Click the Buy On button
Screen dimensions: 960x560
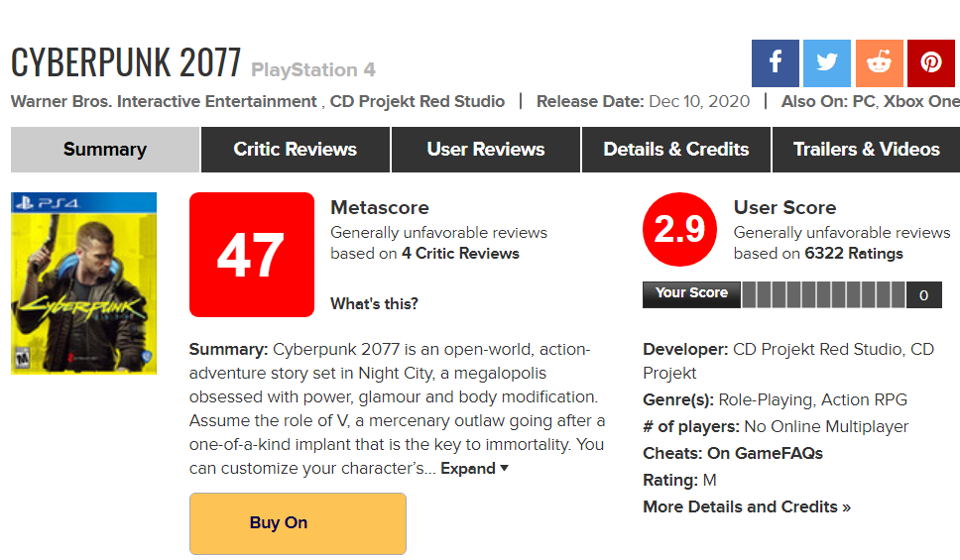pyautogui.click(x=298, y=523)
